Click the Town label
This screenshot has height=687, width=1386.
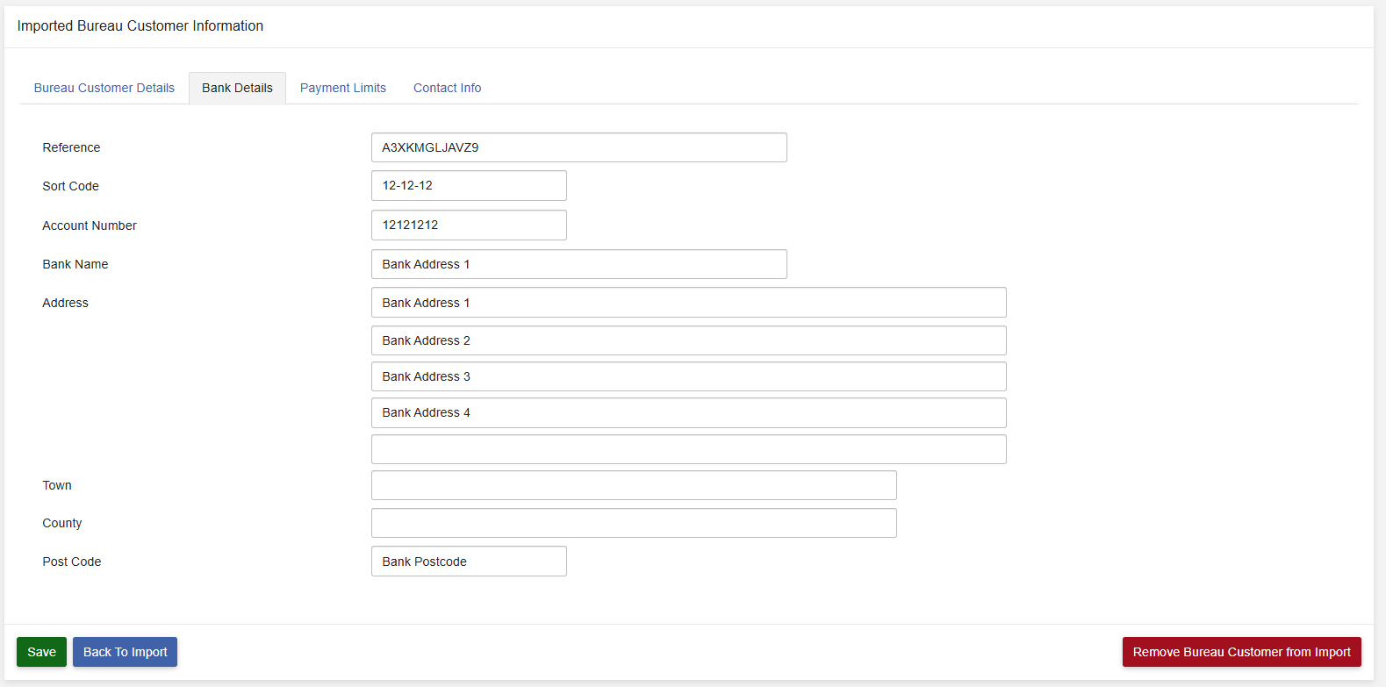coord(57,485)
